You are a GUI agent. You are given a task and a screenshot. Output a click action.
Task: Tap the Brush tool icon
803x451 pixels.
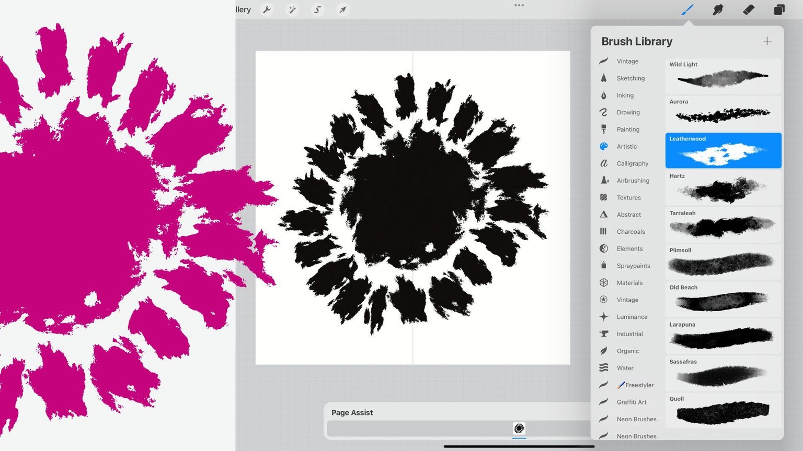(x=687, y=9)
